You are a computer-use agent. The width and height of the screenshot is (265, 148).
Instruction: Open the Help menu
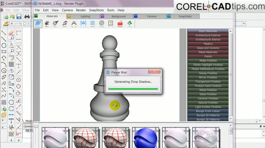pyautogui.click(x=121, y=10)
